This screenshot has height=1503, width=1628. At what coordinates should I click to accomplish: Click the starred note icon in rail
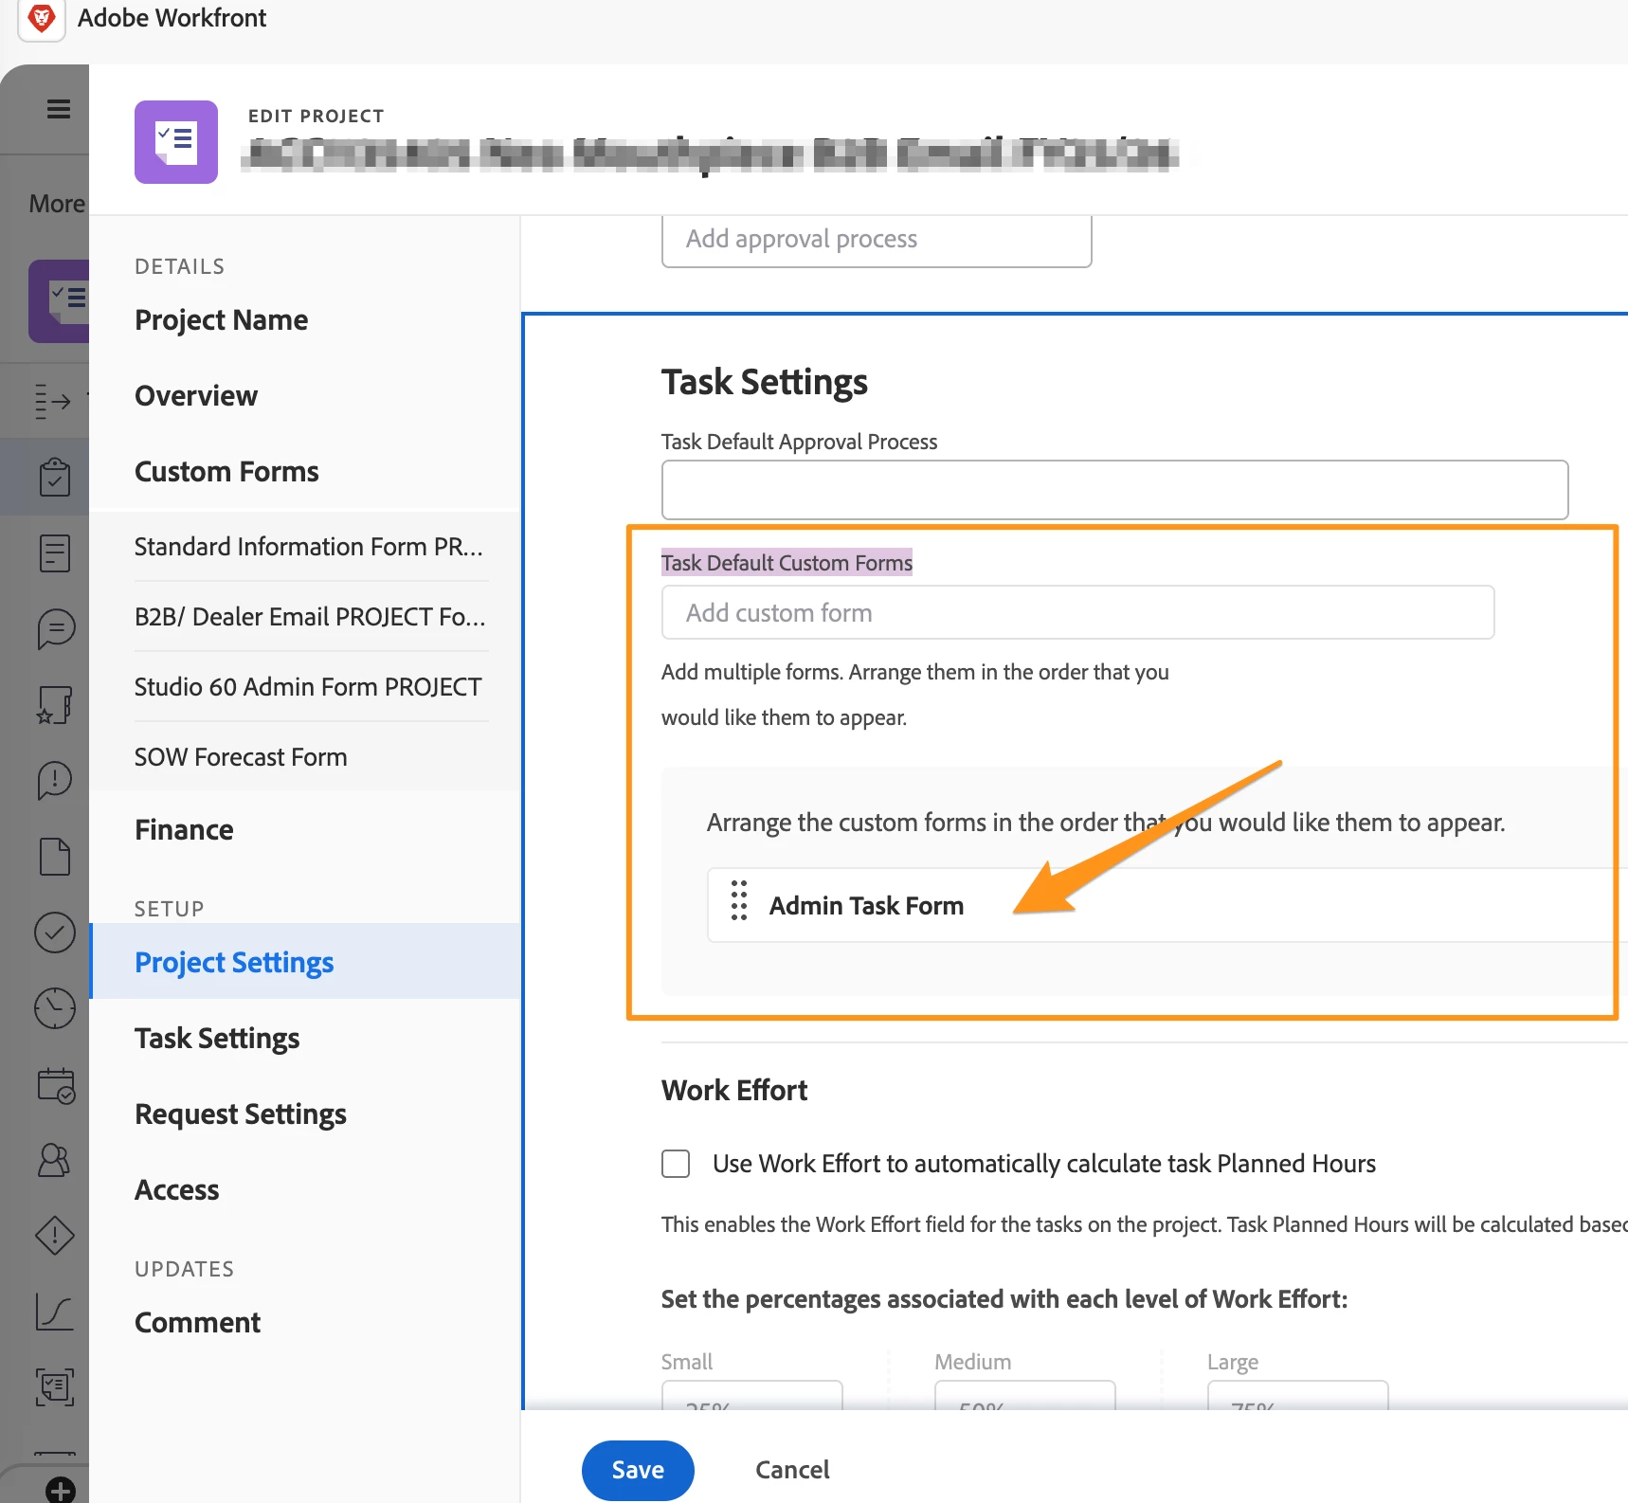pyautogui.click(x=55, y=704)
